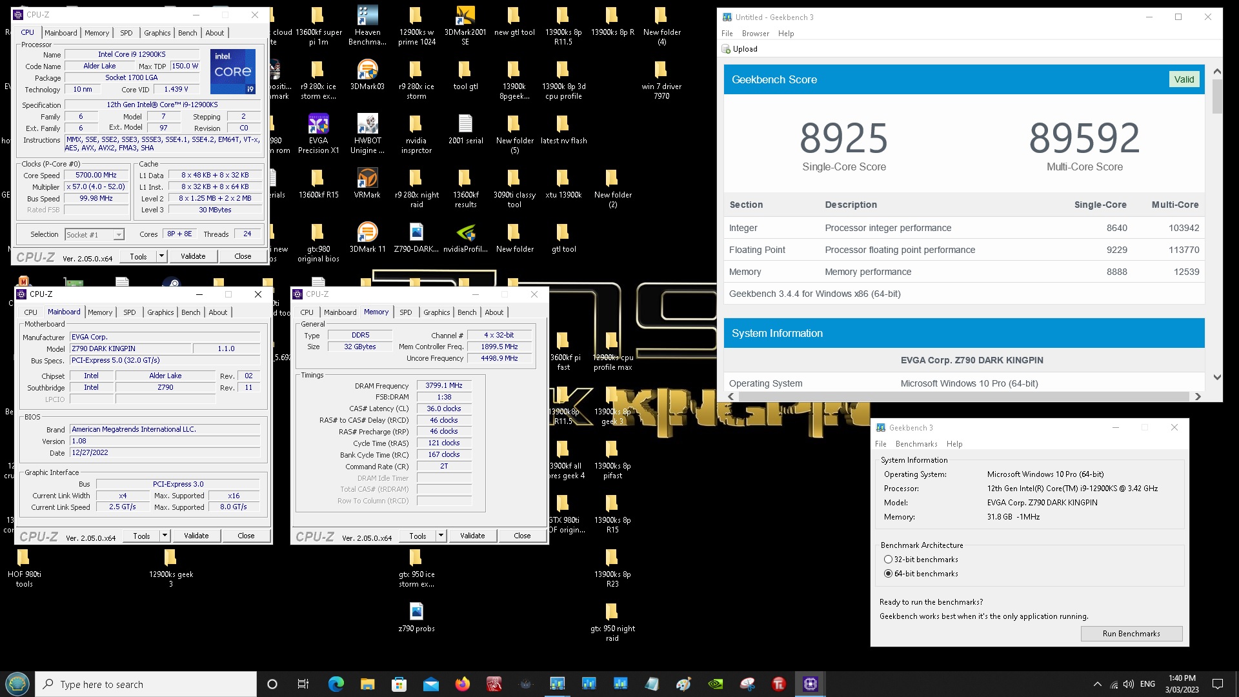
Task: Open the NVIDIA icon in the taskbar
Action: (716, 684)
